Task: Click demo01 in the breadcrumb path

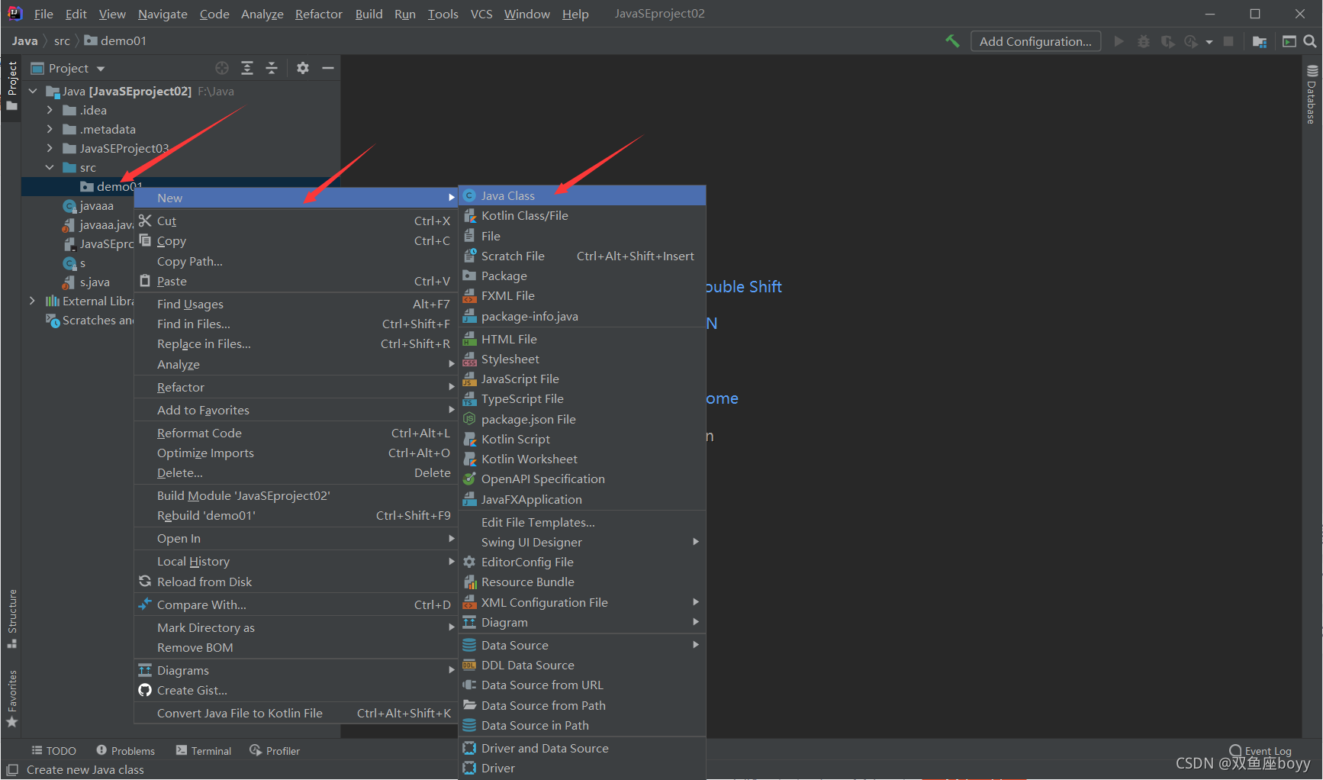Action: (115, 41)
